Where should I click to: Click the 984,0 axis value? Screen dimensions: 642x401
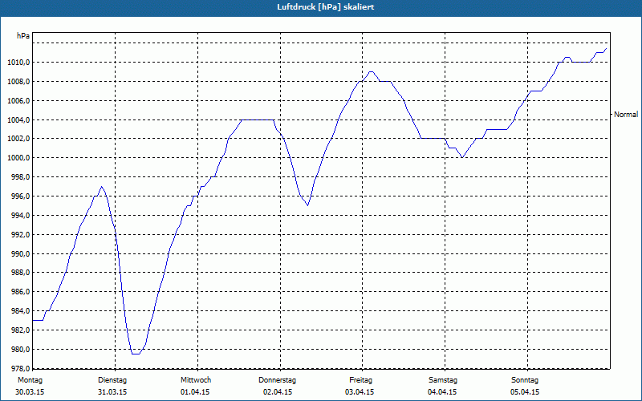tap(20, 311)
